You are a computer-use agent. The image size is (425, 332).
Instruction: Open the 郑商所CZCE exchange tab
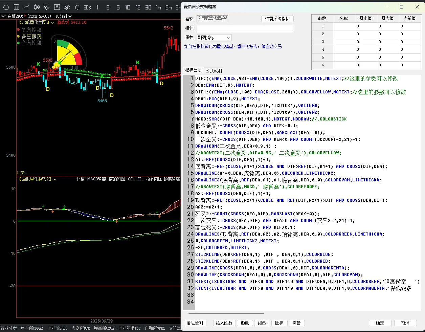tap(104, 328)
